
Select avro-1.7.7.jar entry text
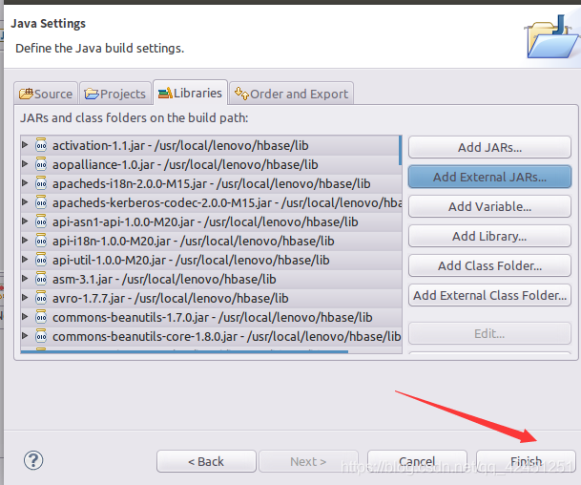click(171, 299)
